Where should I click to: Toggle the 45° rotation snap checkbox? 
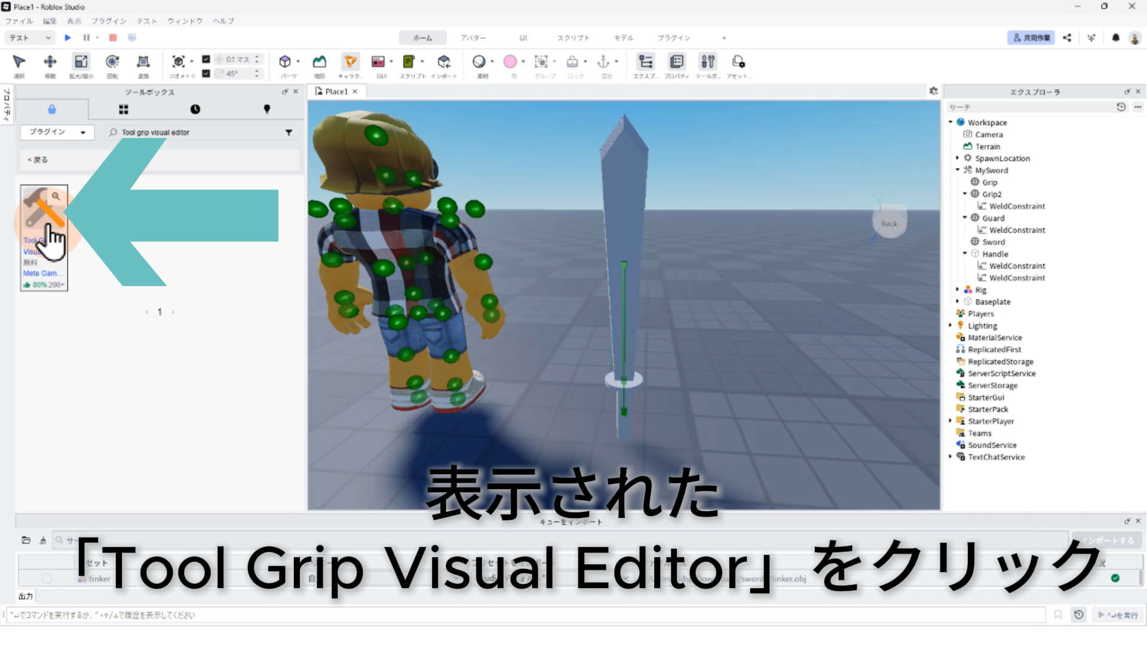pos(206,73)
